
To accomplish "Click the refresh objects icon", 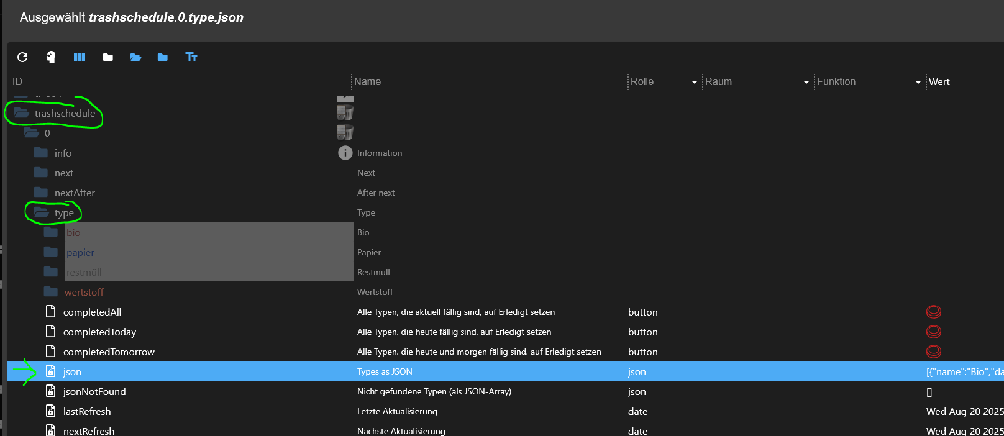I will (22, 57).
